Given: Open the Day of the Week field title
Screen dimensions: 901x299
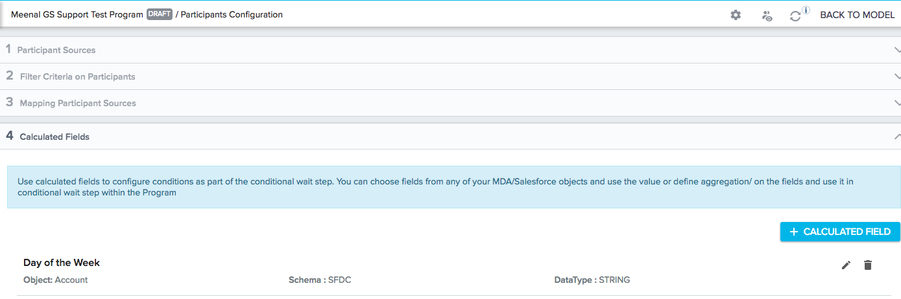Looking at the screenshot, I should 62,263.
